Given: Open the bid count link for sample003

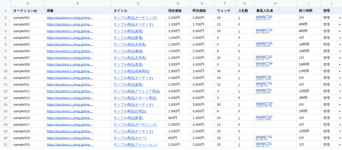Looking at the screenshot, I should coord(239,31).
